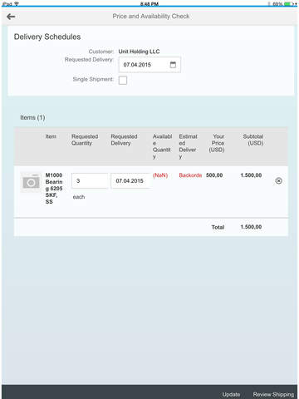Image resolution: width=299 pixels, height=399 pixels.
Task: Click the (NaN) available quantity value
Action: [x=160, y=175]
